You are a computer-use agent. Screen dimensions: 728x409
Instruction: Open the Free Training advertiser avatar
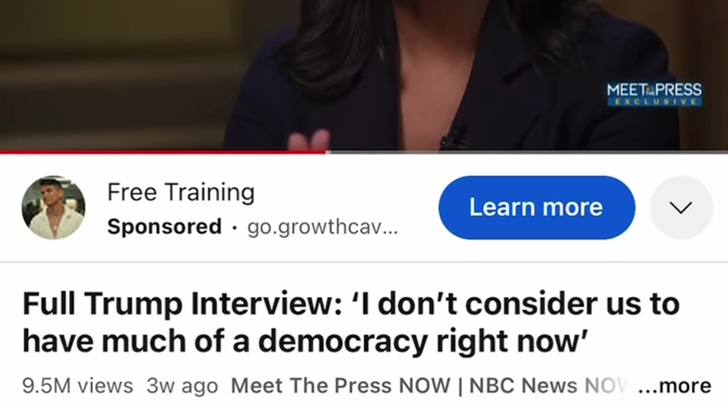[53, 207]
